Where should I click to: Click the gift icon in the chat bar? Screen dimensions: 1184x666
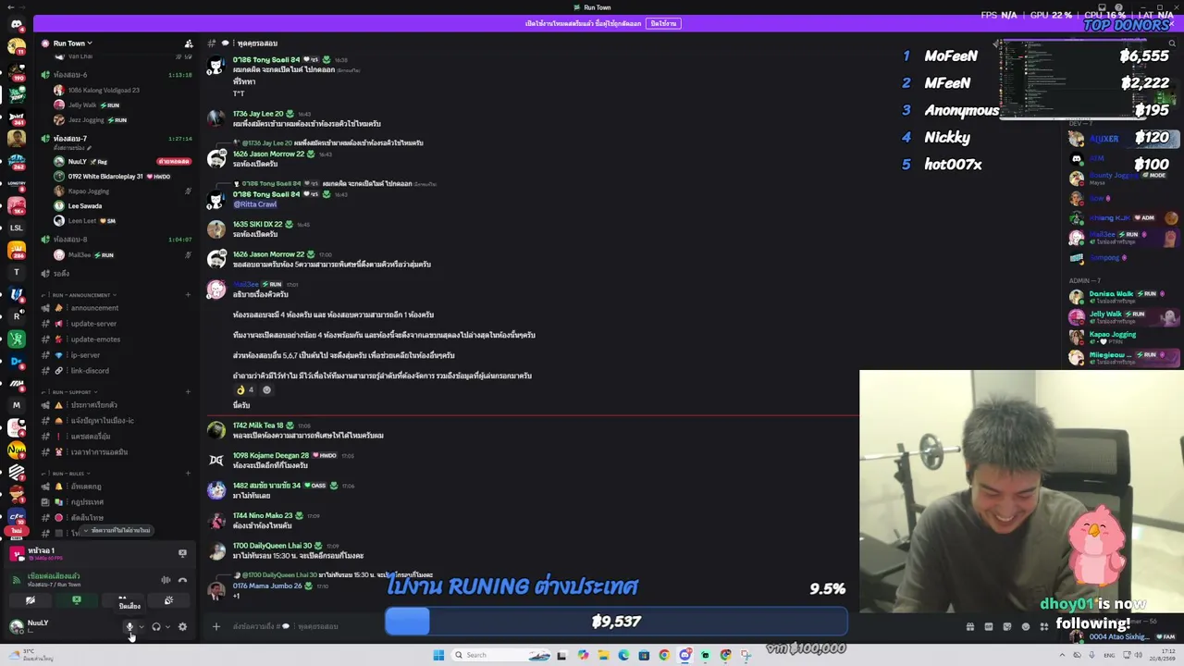coord(970,626)
